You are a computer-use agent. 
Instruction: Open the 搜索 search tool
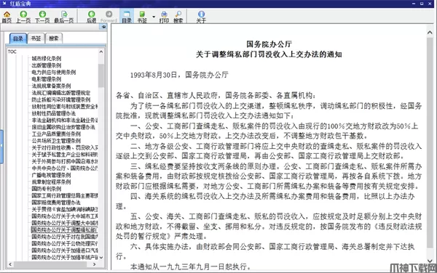pos(178,17)
